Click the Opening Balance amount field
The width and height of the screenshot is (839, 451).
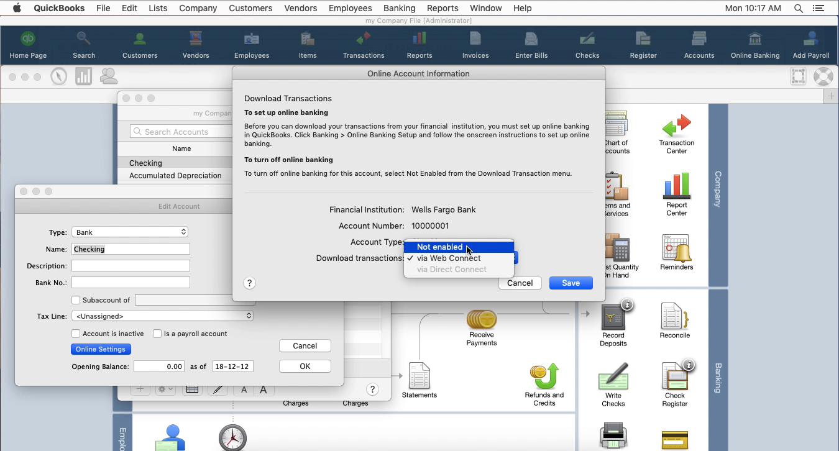tap(159, 367)
